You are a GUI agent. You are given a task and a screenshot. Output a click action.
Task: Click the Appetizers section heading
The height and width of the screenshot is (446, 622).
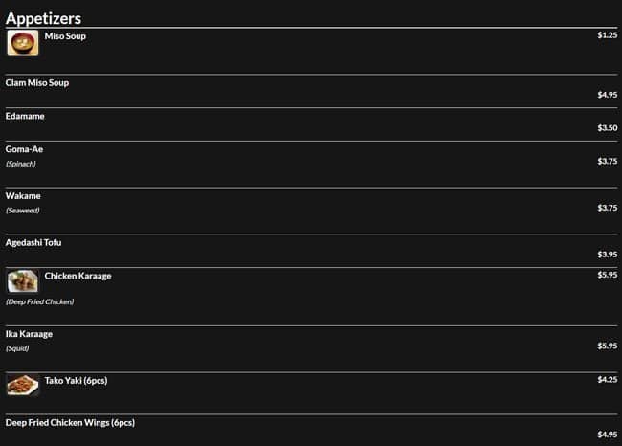43,18
